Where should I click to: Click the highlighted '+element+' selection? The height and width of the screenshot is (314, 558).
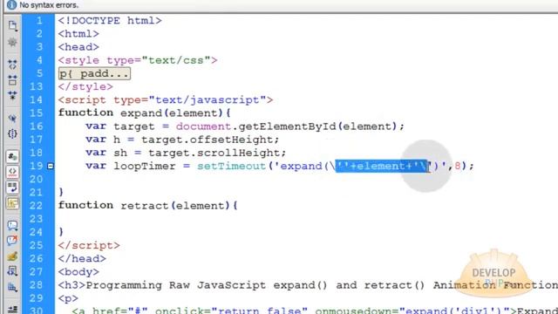point(382,166)
